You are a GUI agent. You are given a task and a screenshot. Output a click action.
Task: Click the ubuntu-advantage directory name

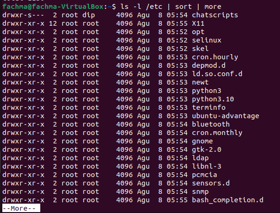click(x=225, y=116)
